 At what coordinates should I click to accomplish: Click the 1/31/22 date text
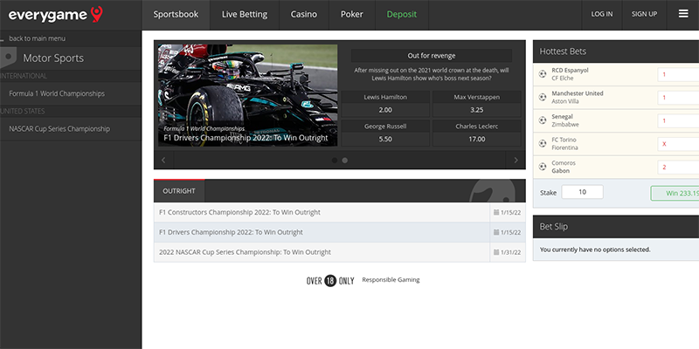[510, 252]
